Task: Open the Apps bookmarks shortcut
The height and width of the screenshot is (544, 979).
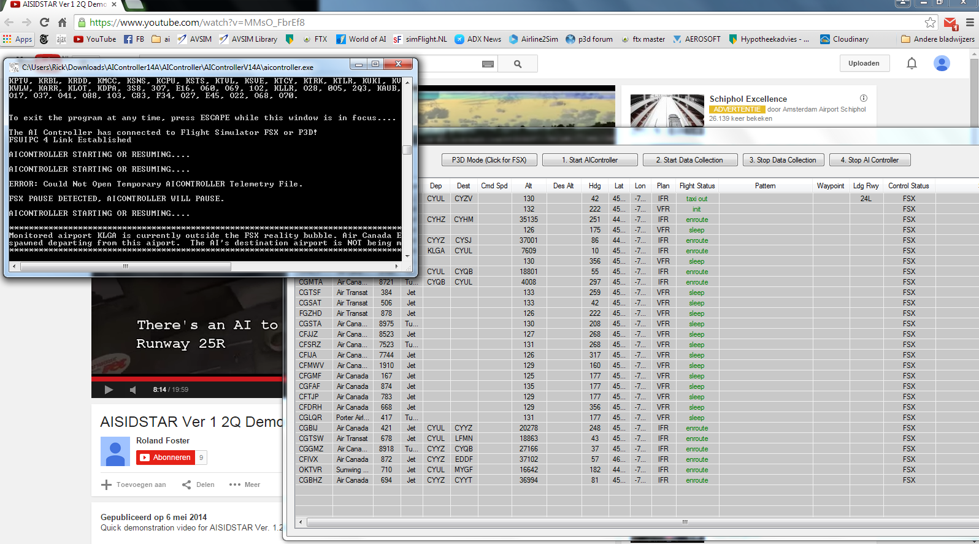Action: pos(17,39)
